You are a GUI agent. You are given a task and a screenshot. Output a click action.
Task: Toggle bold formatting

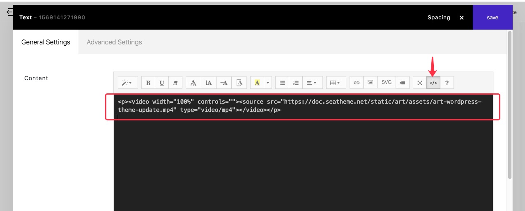tap(148, 83)
